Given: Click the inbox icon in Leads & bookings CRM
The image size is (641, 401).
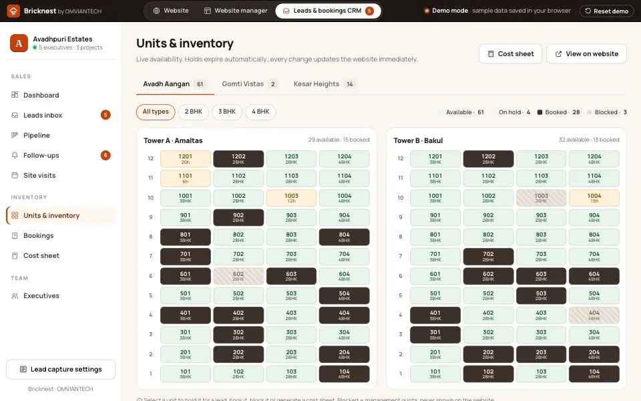Looking at the screenshot, I should point(286,11).
